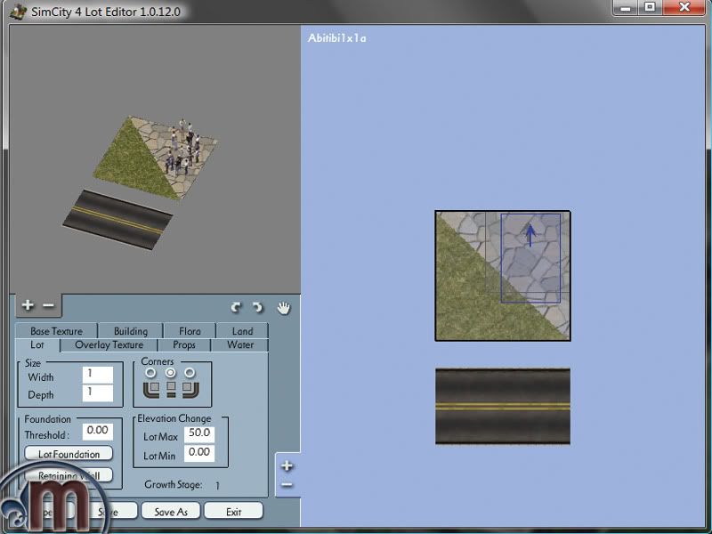Click the left corner lot shape icon

[151, 390]
